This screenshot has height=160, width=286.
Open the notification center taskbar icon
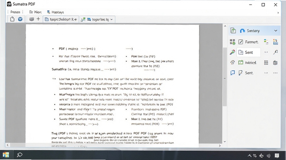pos(277,155)
